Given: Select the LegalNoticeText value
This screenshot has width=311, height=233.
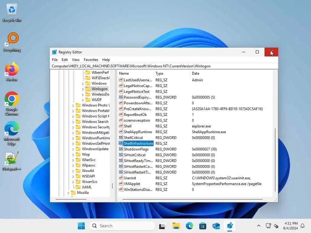Looking at the screenshot, I should [136, 91].
